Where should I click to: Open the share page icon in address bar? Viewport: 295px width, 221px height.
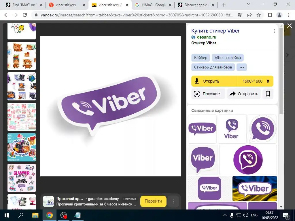click(x=249, y=15)
